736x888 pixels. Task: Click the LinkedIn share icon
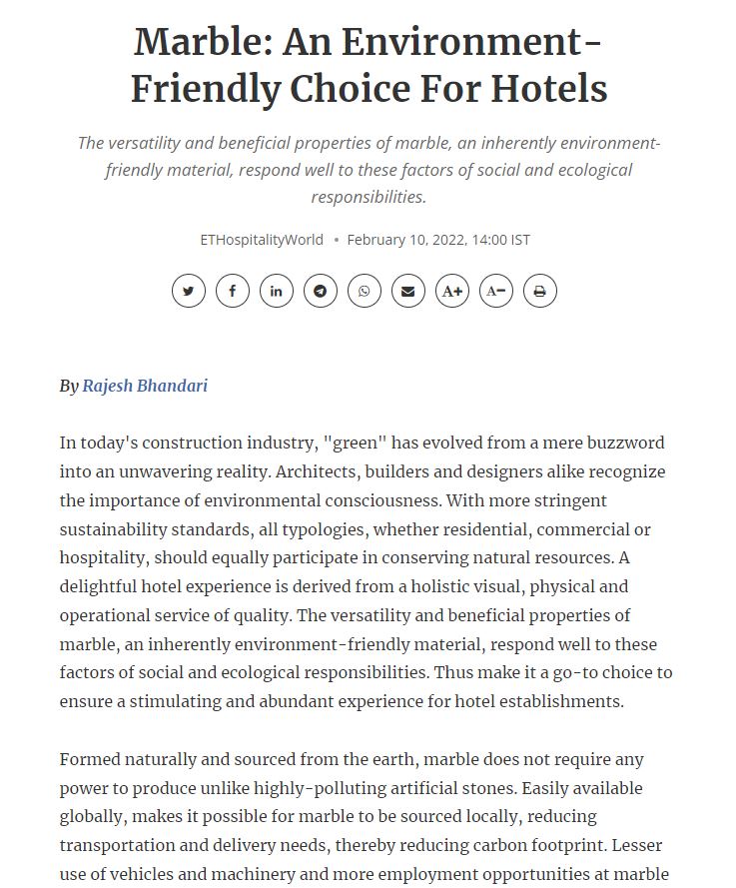click(x=277, y=291)
